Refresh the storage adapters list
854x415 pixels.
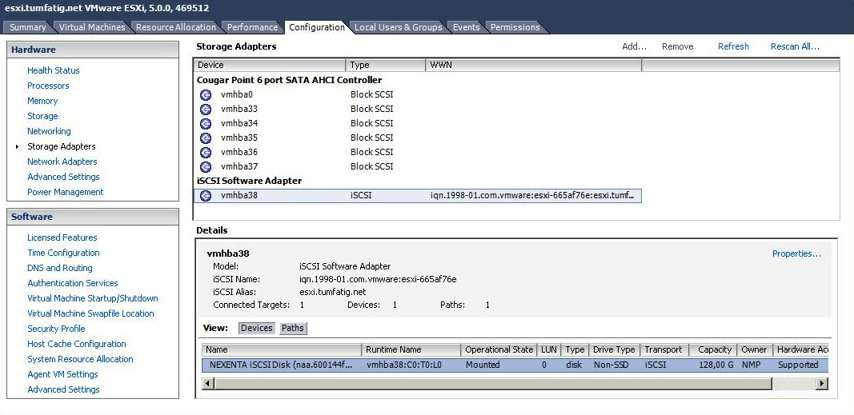point(733,46)
